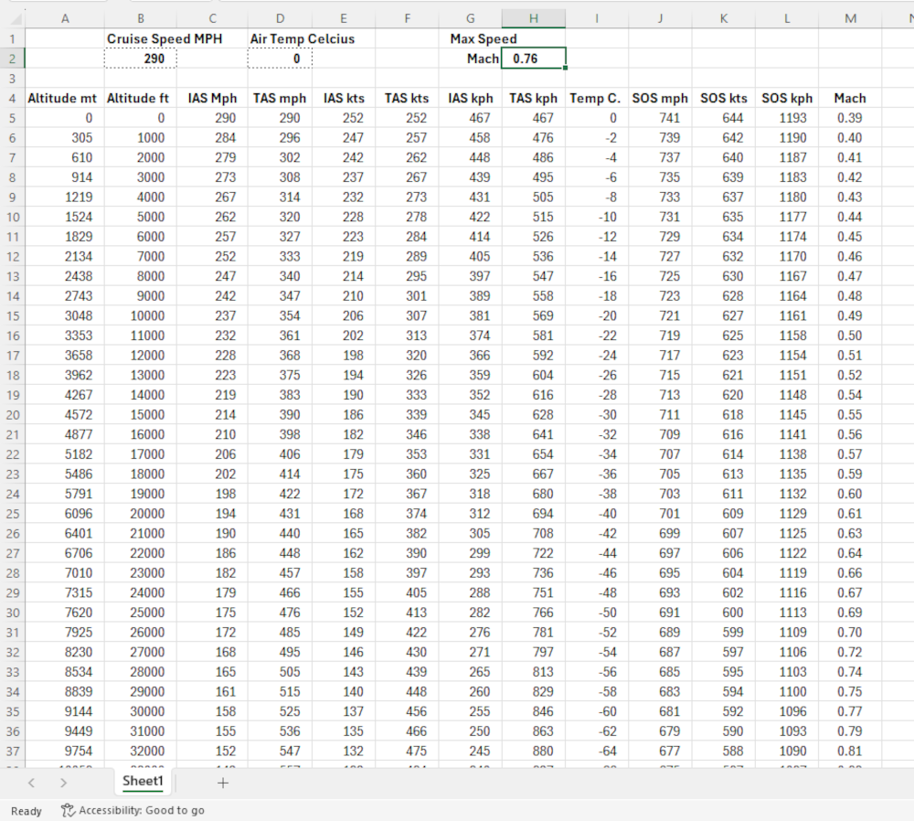The width and height of the screenshot is (914, 821).
Task: Go to the previous sheet with the left arrow
Action: (31, 784)
